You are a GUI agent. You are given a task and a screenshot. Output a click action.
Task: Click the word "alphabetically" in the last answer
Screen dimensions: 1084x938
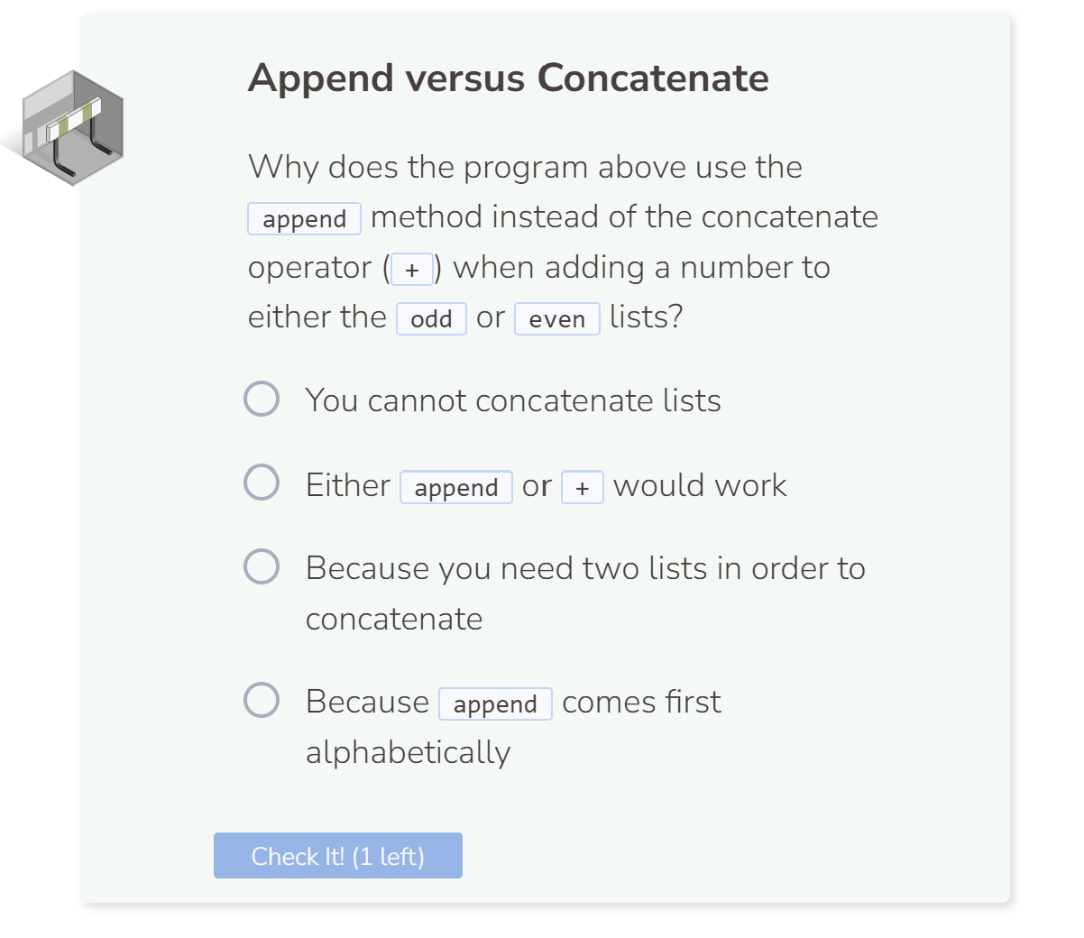pyautogui.click(x=409, y=752)
